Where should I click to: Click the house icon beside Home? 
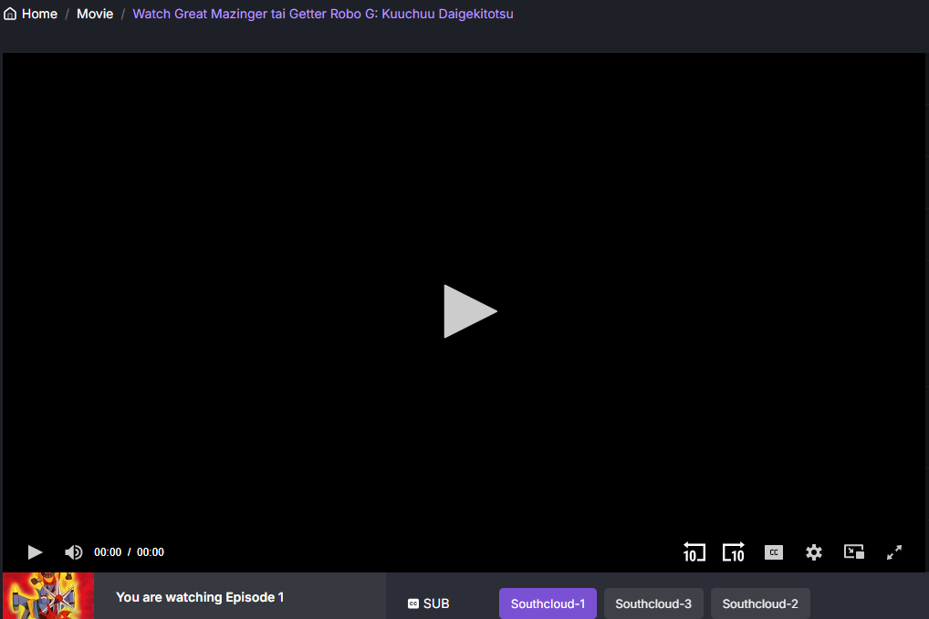[10, 14]
